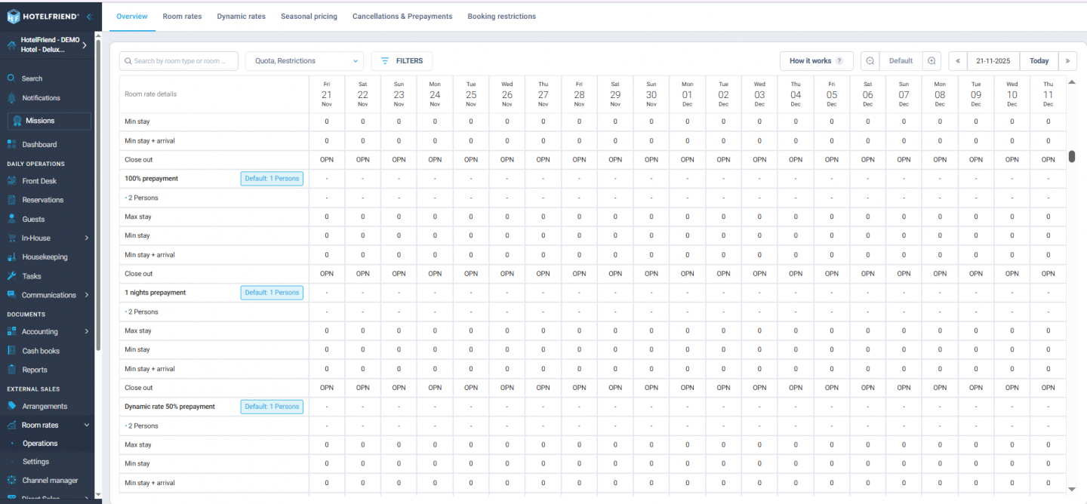
Task: Click the zoom out magnifier icon
Action: pos(870,61)
